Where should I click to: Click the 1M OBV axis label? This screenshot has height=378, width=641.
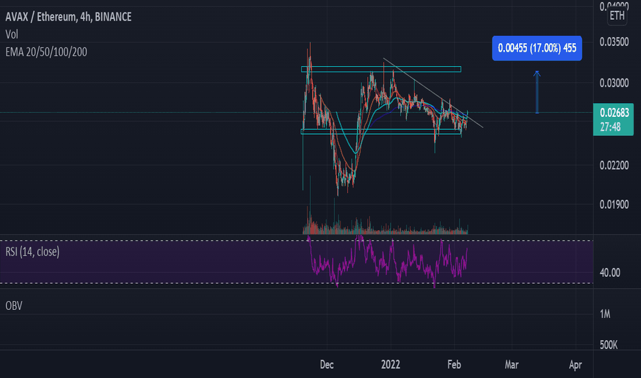click(x=605, y=314)
